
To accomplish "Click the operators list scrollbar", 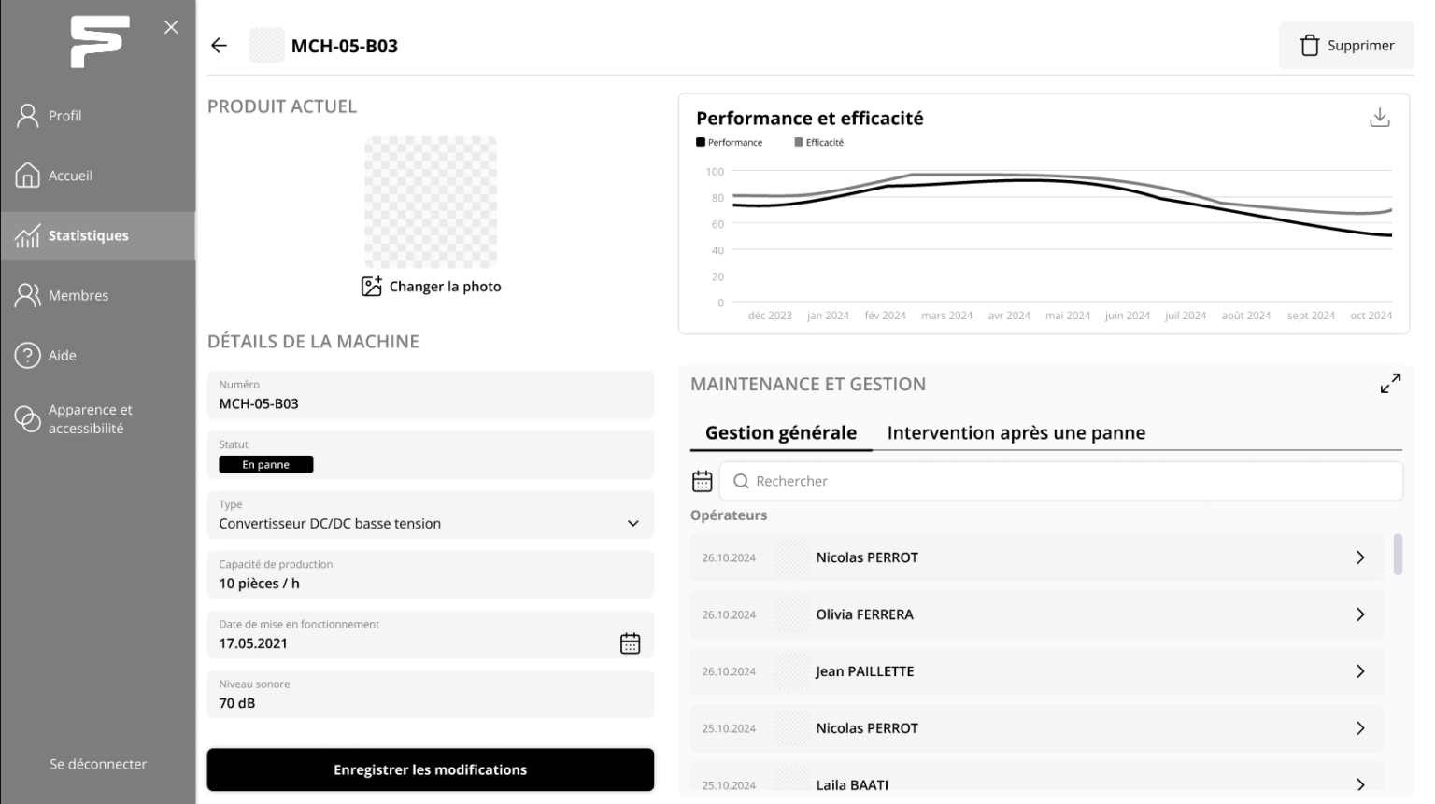I will click(1398, 555).
